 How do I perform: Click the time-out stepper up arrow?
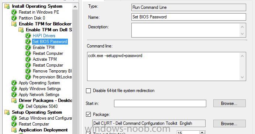[x=202, y=133]
